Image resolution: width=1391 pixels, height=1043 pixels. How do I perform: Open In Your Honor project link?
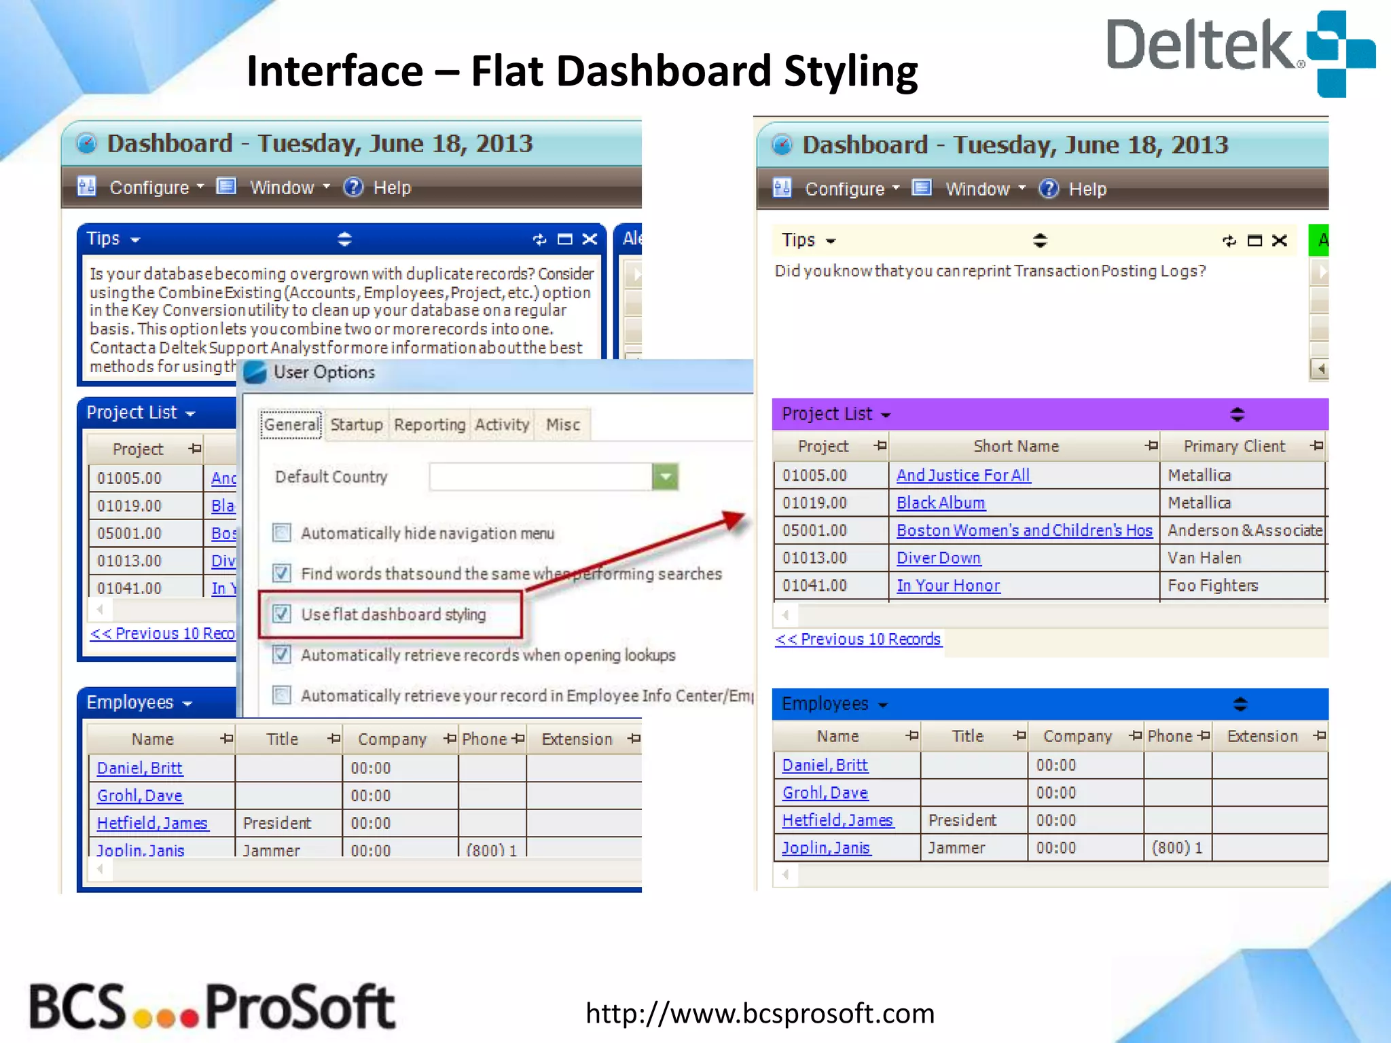[x=948, y=585]
